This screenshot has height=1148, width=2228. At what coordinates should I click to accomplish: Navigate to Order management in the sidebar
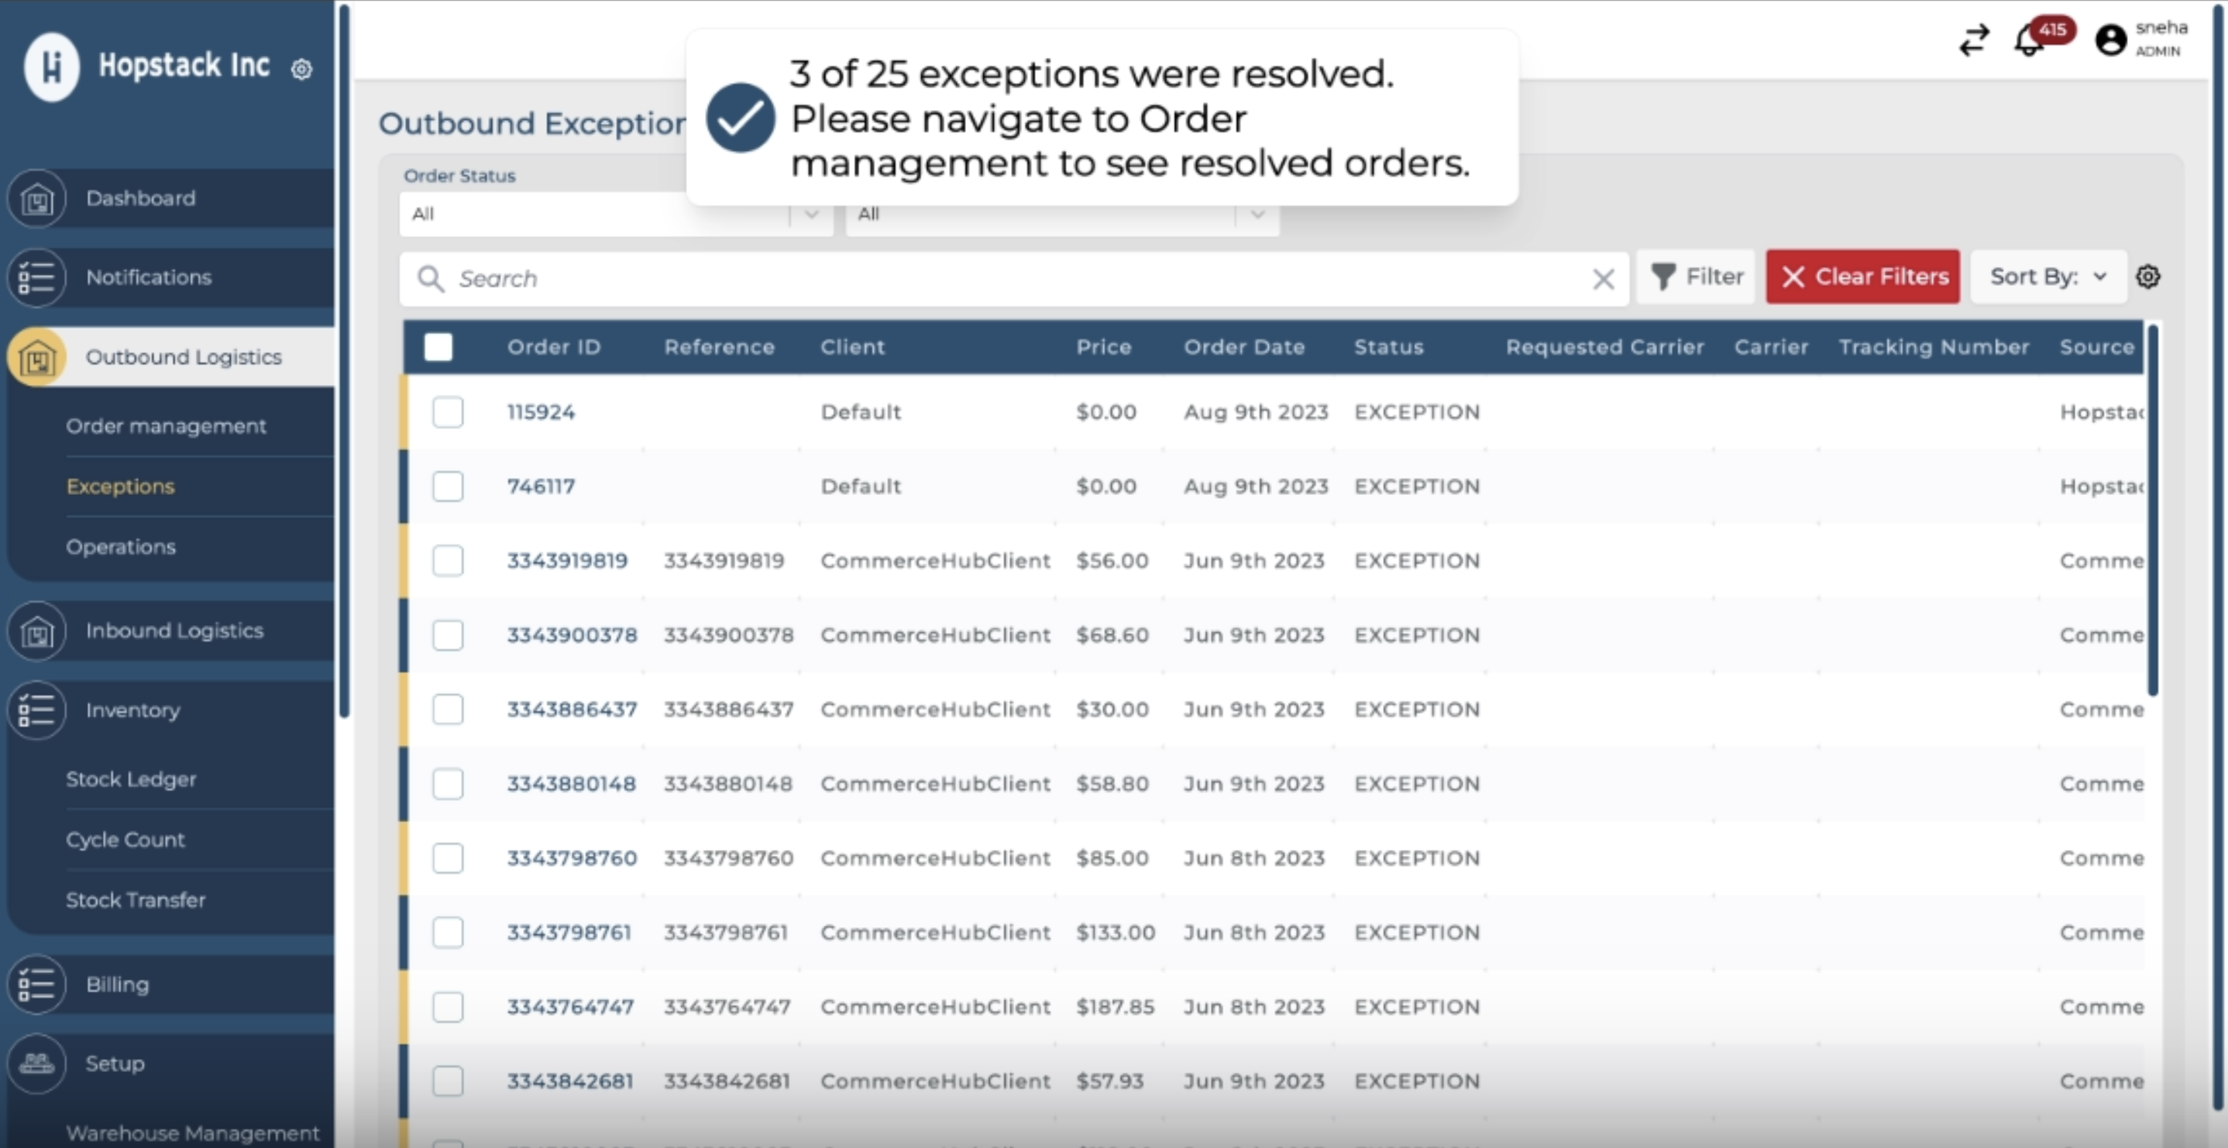coord(166,425)
